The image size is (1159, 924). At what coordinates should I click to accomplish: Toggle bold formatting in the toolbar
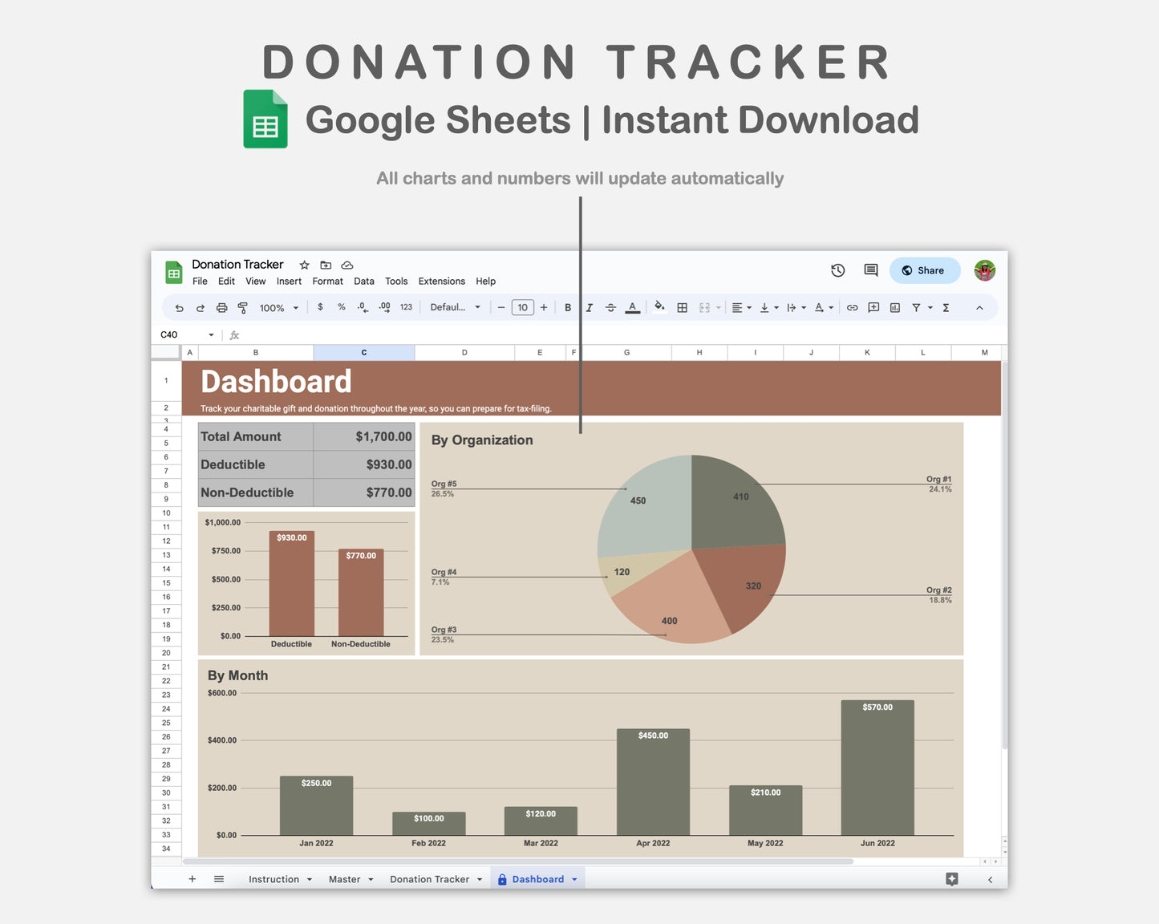tap(568, 307)
